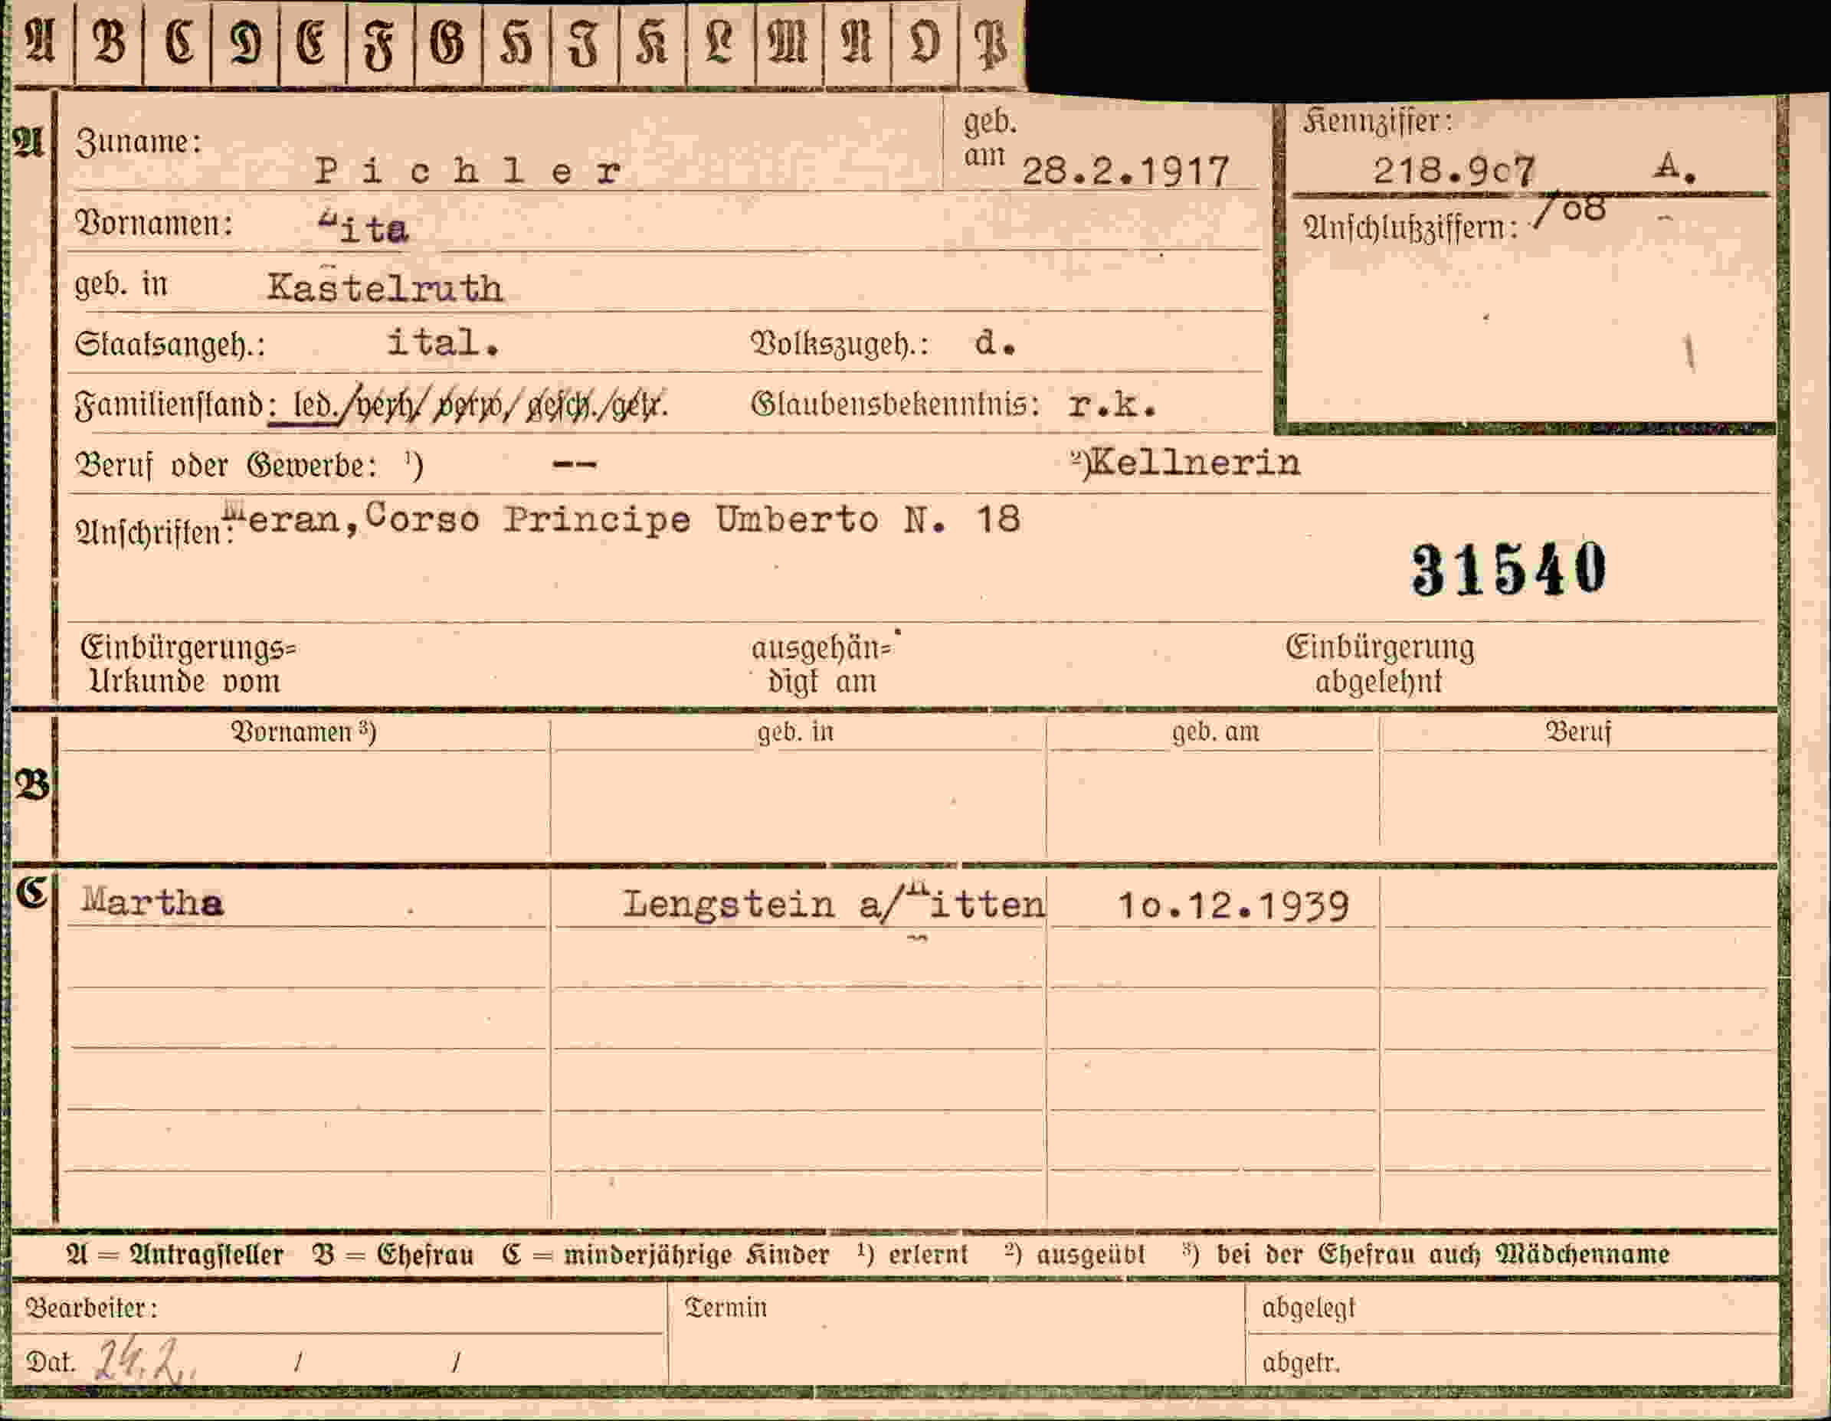1831x1421 pixels.
Task: Select the birth date "28.2.1917"
Action: (x=1125, y=172)
